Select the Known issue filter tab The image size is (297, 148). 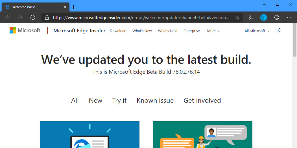155,100
